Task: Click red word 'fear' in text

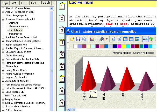Action: pos(109,24)
